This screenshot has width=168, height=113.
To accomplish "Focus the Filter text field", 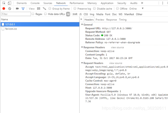I will [x=16, y=14].
